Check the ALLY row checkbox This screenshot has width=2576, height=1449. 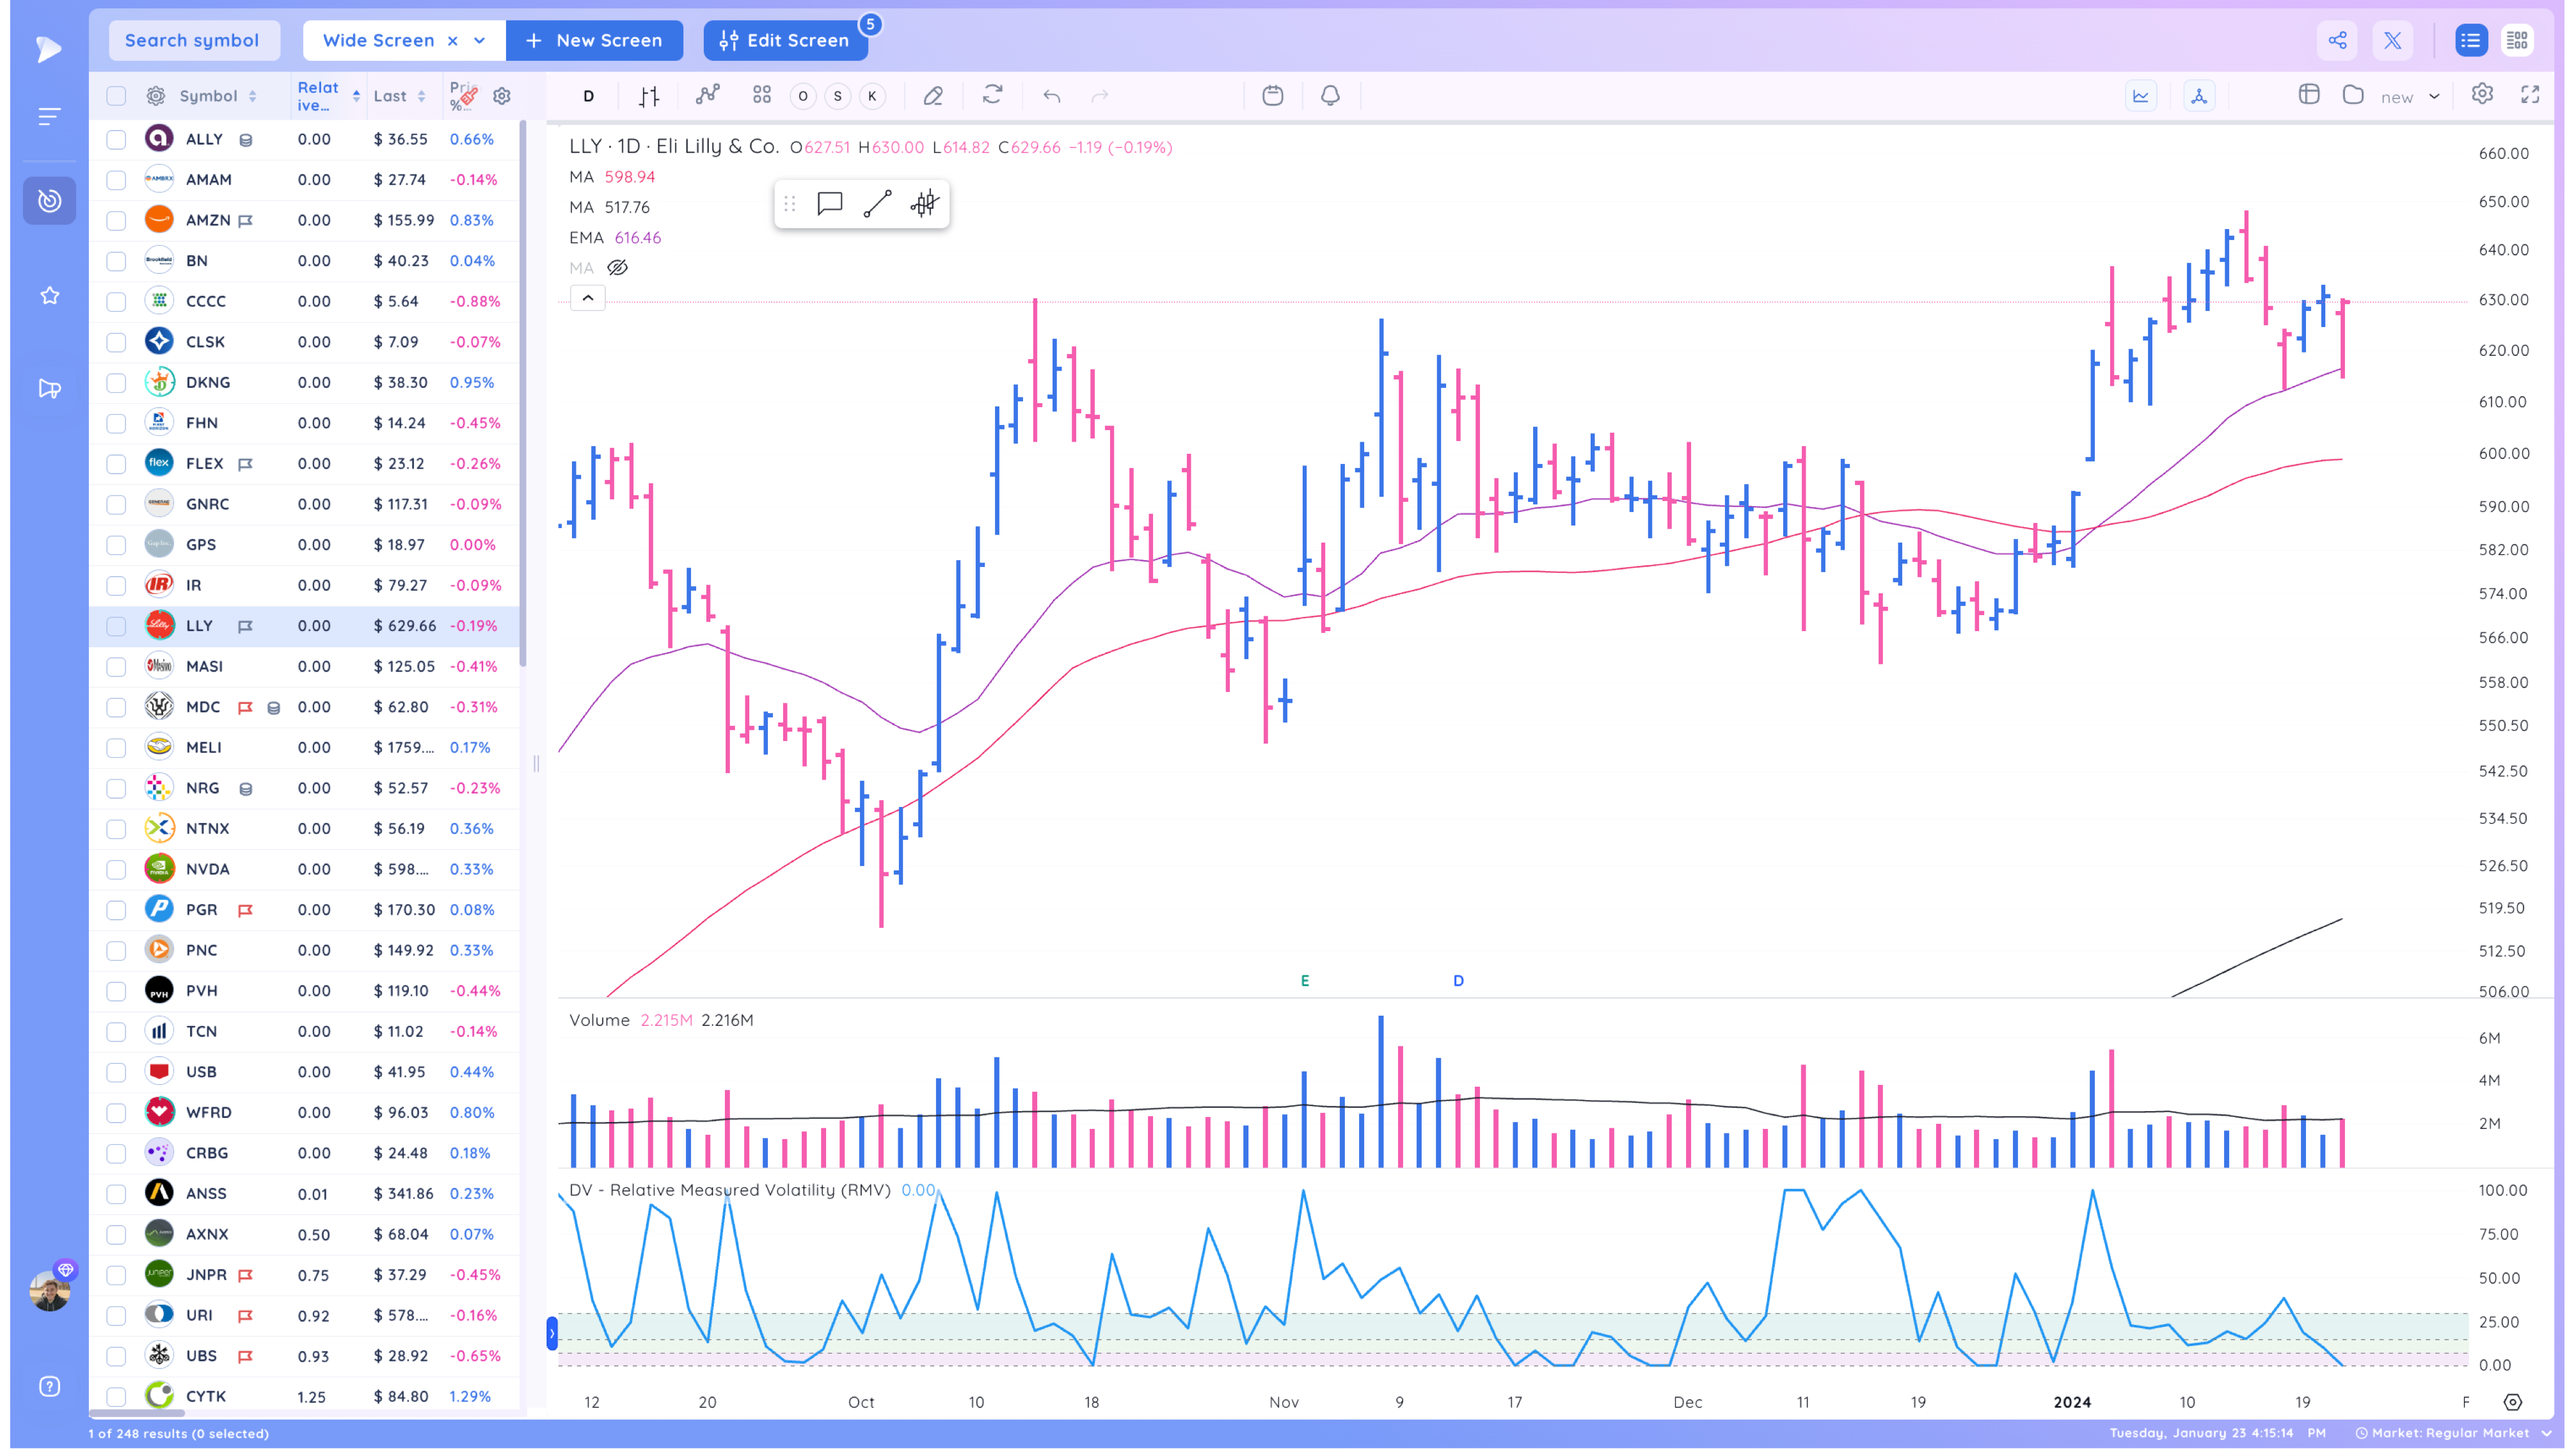116,139
